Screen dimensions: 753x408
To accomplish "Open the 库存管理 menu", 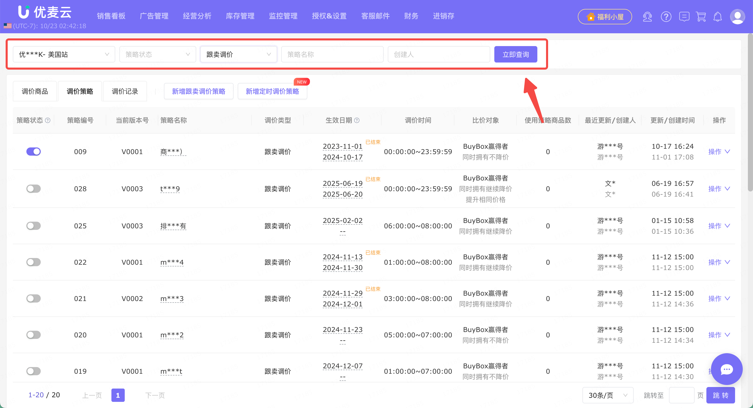I will coord(240,16).
